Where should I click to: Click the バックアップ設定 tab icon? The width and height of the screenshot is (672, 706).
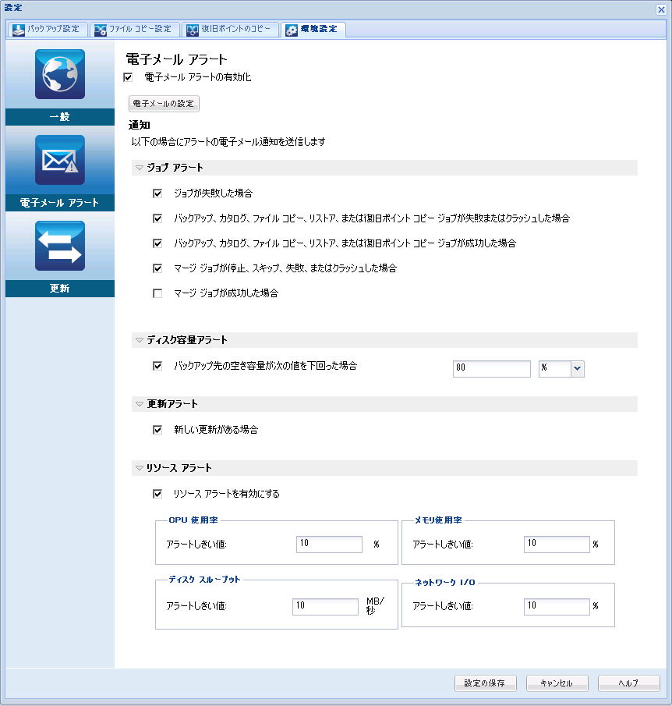point(19,30)
